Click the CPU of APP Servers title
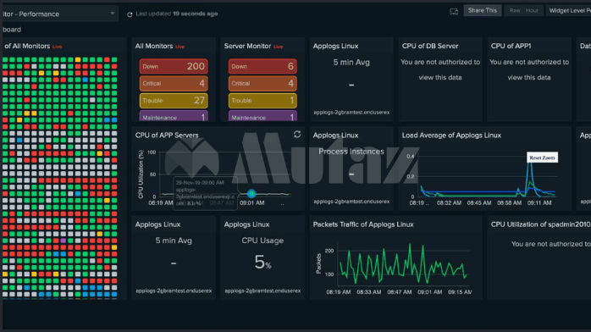591x332 pixels. click(x=167, y=136)
